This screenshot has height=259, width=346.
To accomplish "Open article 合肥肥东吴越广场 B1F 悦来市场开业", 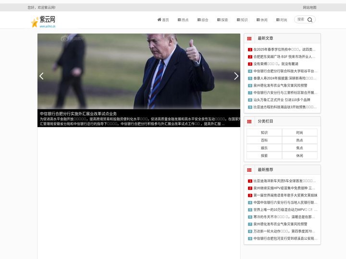I will pos(284,57).
